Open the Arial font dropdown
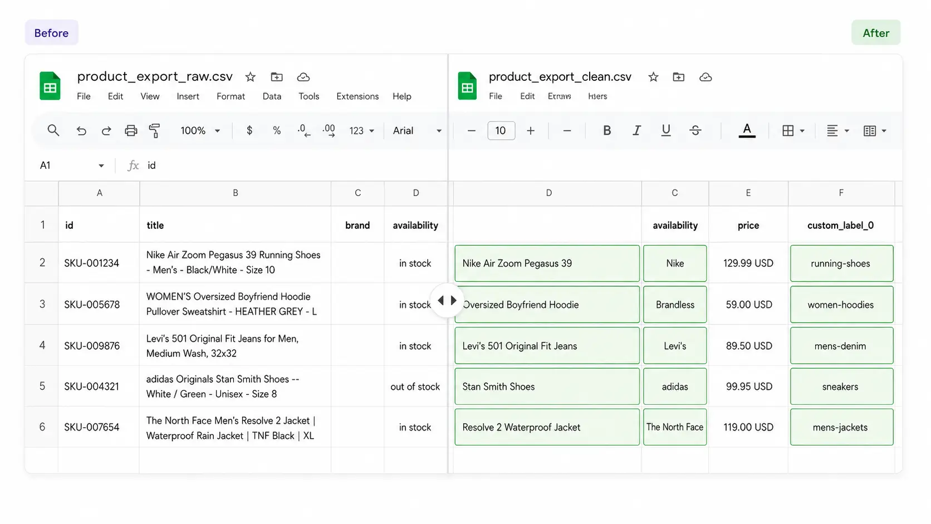This screenshot has width=931, height=524. point(417,131)
